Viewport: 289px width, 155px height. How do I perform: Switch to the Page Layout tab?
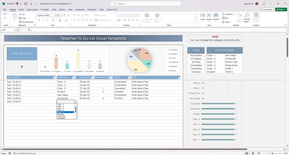click(32, 9)
